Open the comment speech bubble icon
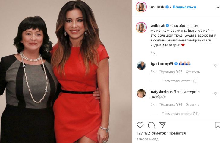Image resolution: width=220 pixels, height=143 pixels. point(151,125)
